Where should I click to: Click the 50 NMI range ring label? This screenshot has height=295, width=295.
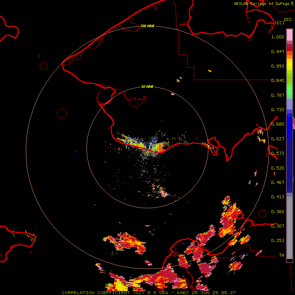tap(147, 87)
